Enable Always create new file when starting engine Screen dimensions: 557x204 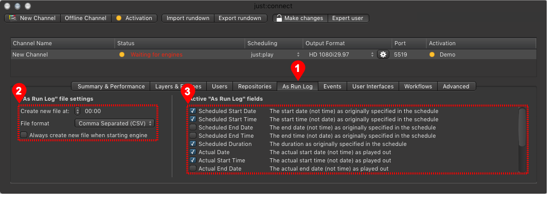pos(24,135)
